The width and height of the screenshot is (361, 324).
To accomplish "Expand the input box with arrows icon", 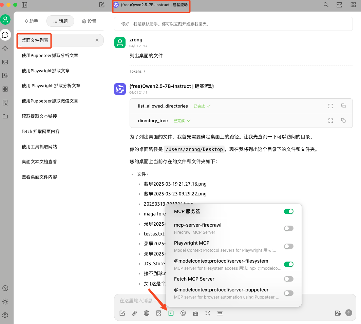I will click(208, 313).
